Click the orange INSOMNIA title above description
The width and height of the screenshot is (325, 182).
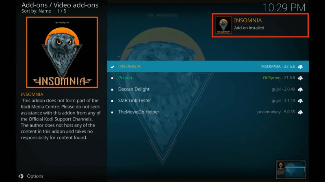(x=32, y=94)
